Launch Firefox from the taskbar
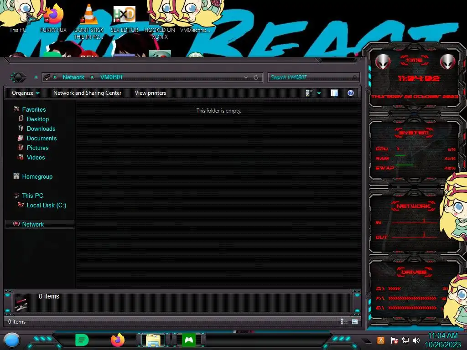The height and width of the screenshot is (350, 467). [x=118, y=340]
